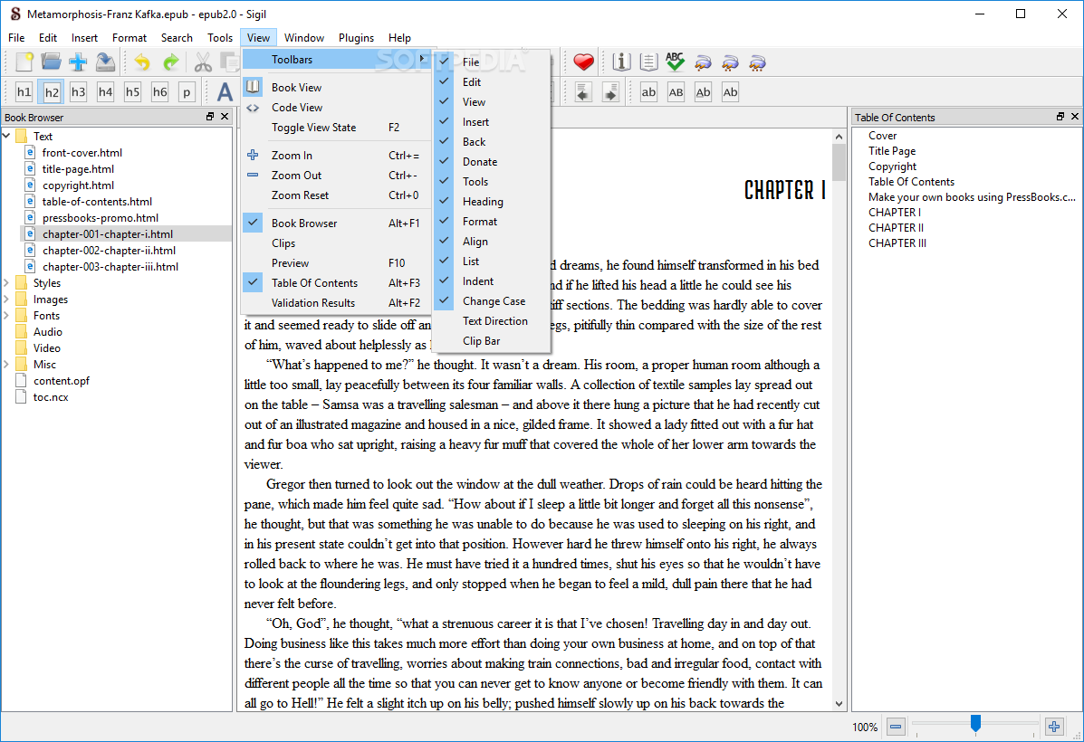Change text to lowercase 'ab'
This screenshot has width=1084, height=742.
point(648,92)
